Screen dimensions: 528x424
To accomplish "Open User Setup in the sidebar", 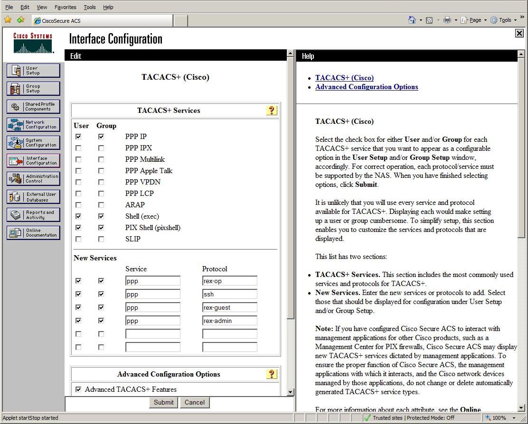I will point(33,71).
